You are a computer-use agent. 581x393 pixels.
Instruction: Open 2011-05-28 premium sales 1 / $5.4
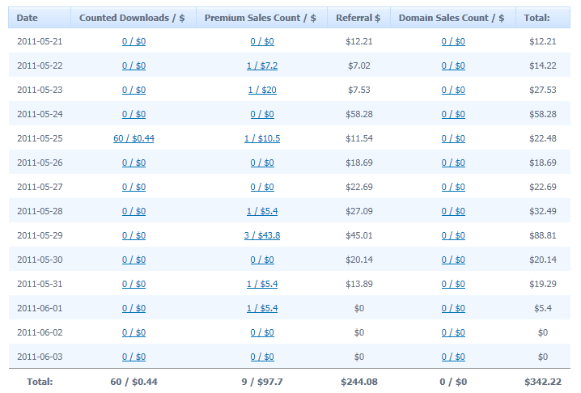(x=262, y=212)
